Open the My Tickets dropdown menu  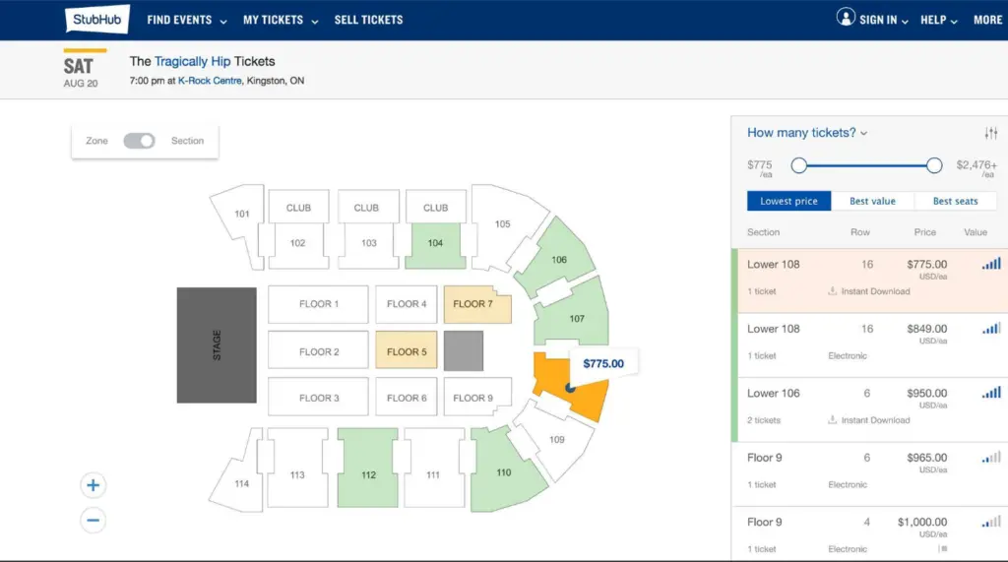click(281, 20)
